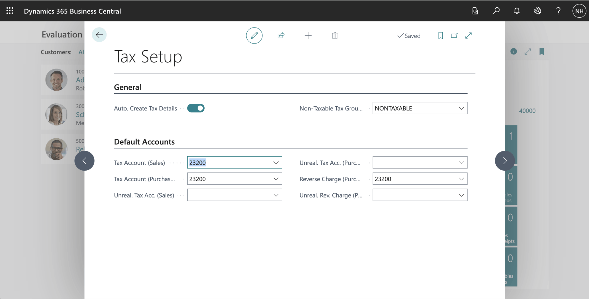The height and width of the screenshot is (299, 589).
Task: Go to next record arrow
Action: [x=505, y=161]
